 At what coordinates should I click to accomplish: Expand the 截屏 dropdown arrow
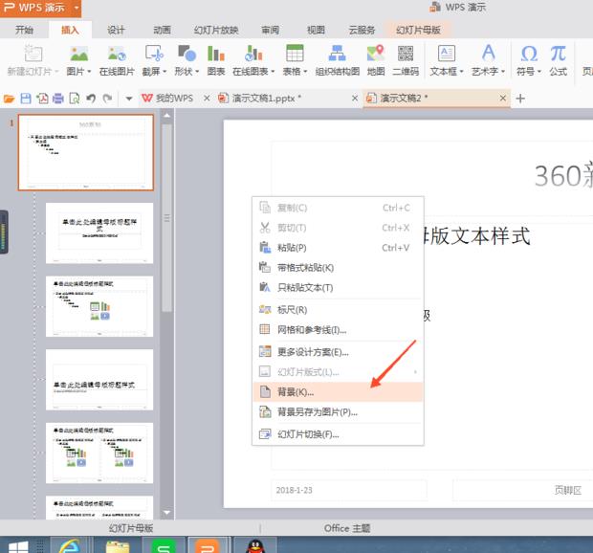tap(165, 72)
